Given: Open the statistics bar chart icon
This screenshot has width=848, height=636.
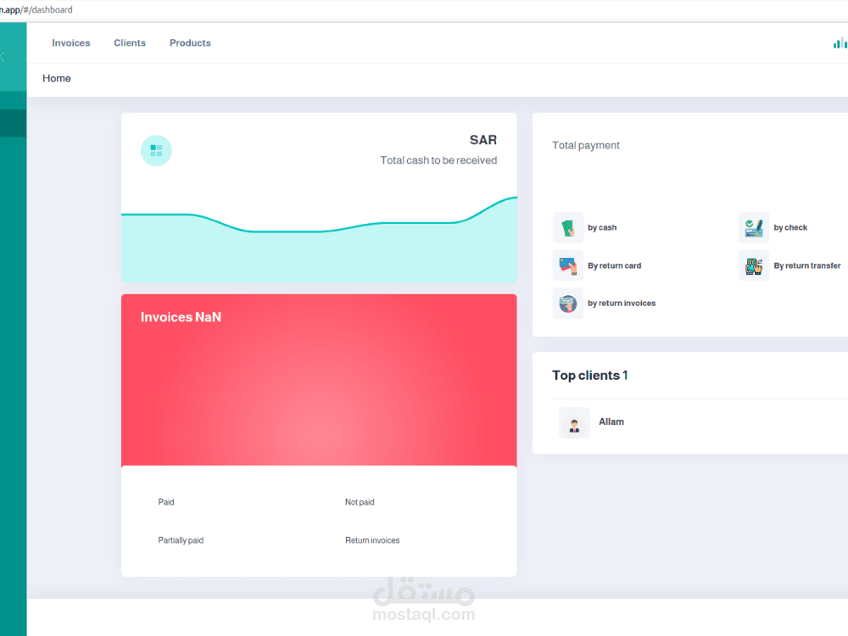Looking at the screenshot, I should click(840, 42).
